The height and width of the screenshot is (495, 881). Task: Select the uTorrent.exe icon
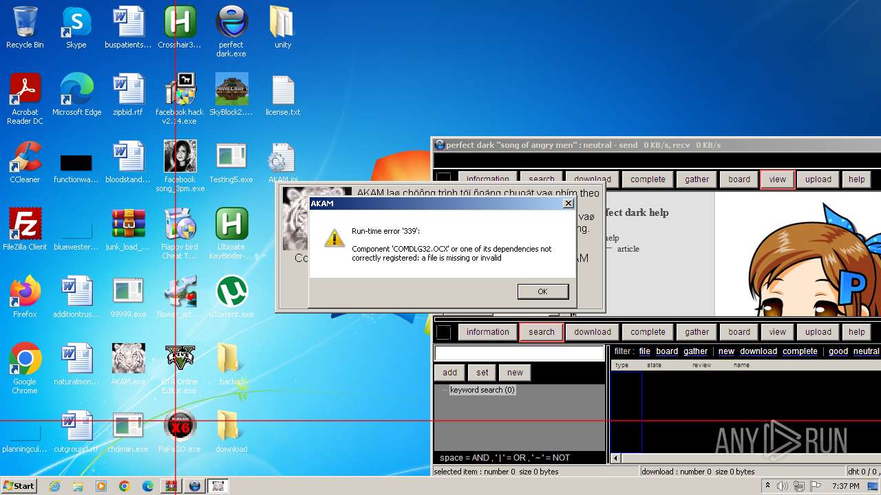tap(231, 298)
